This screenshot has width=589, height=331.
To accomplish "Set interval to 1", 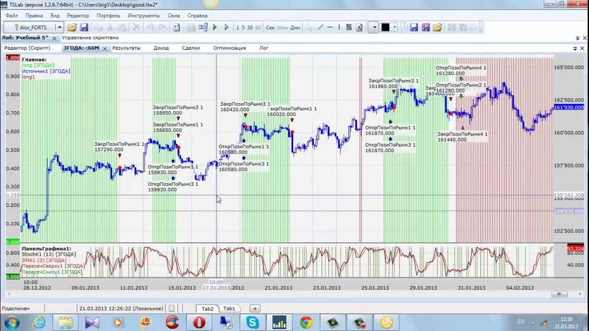I will tap(237, 28).
